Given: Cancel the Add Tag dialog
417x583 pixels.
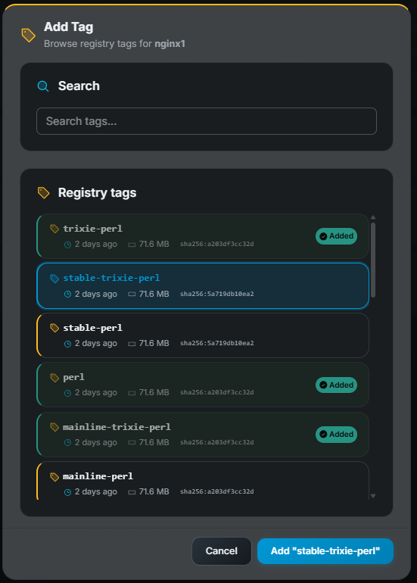Looking at the screenshot, I should tap(222, 551).
